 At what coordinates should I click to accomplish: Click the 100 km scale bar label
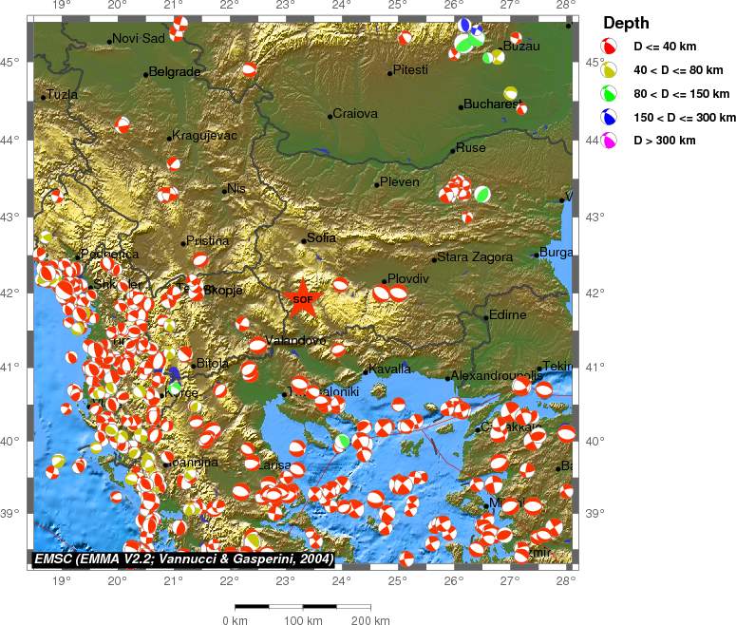303,620
